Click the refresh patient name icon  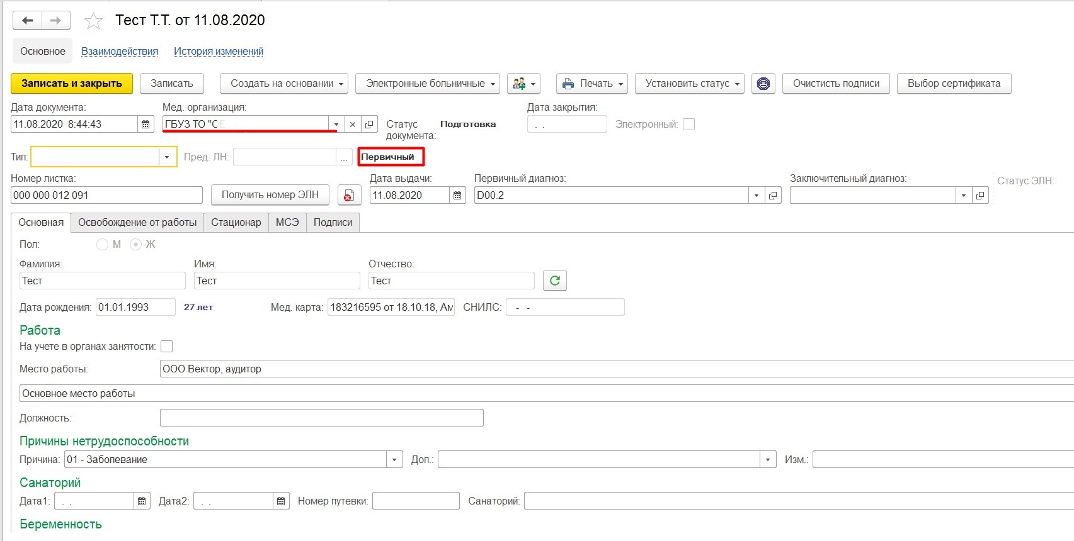click(x=554, y=281)
